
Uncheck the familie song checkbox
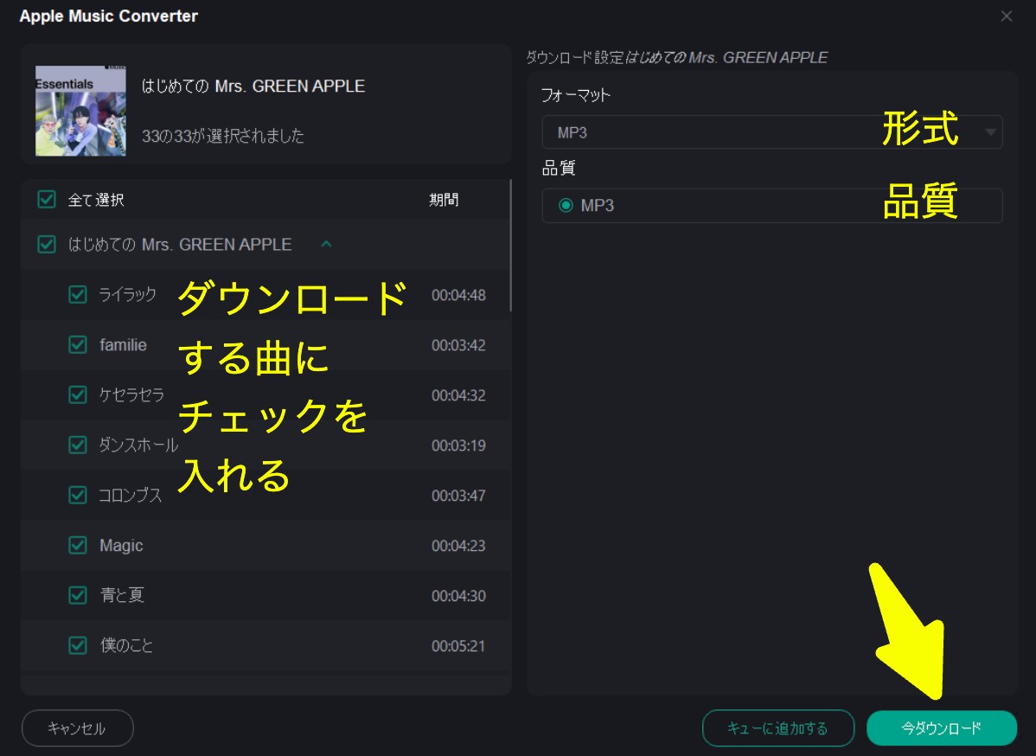(x=77, y=344)
